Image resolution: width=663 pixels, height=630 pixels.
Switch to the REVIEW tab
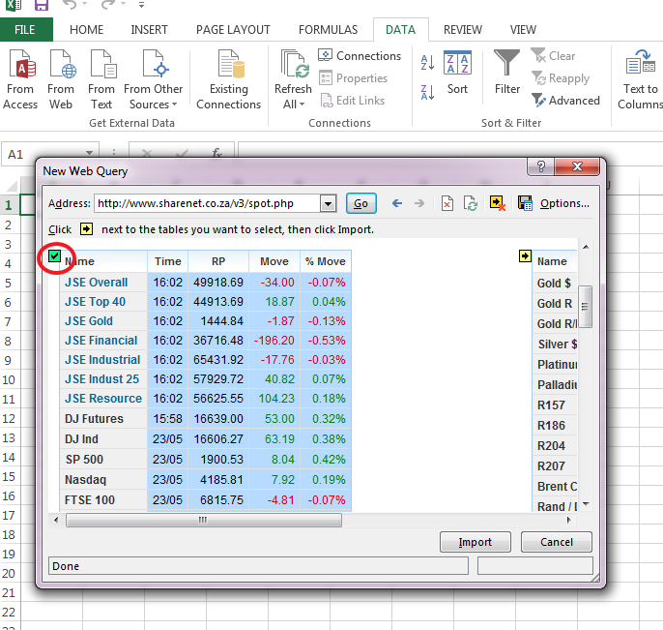[463, 30]
